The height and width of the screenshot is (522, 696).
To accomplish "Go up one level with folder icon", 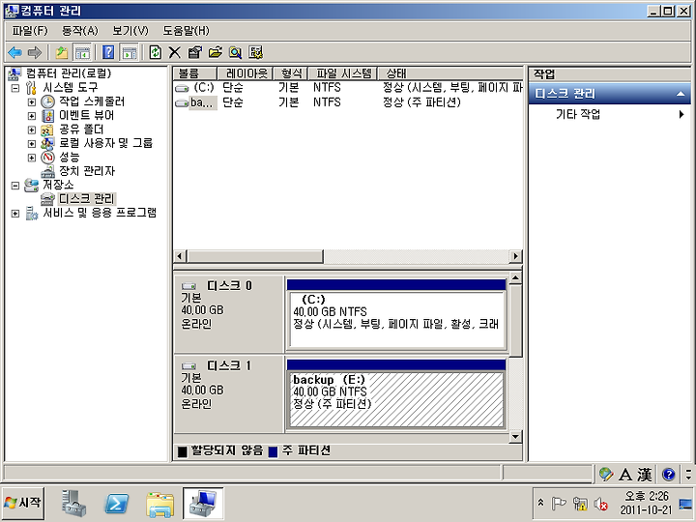I will [x=61, y=52].
